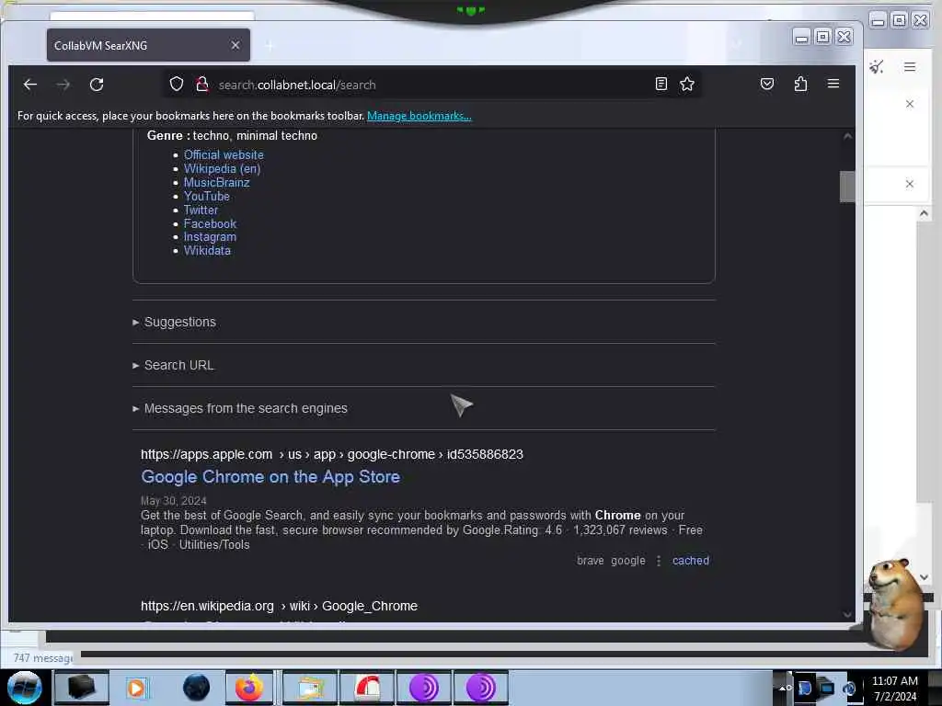Save page to Pocket
This screenshot has height=706, width=942.
pos(767,84)
